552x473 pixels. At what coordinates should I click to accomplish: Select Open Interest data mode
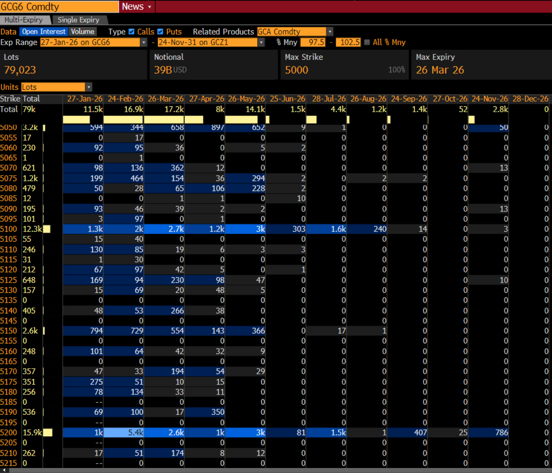[43, 32]
